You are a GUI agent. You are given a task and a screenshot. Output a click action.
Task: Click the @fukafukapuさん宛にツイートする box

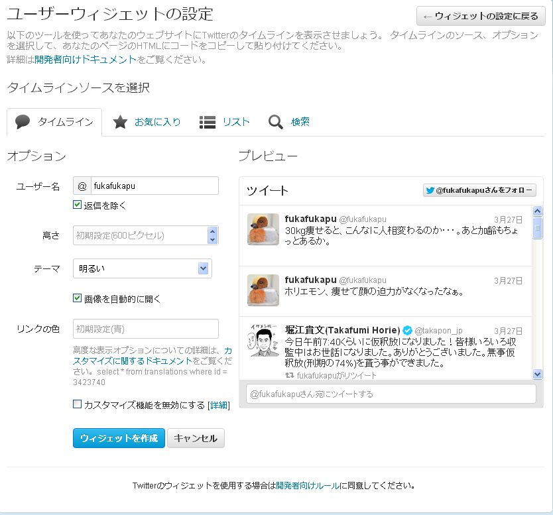(391, 394)
